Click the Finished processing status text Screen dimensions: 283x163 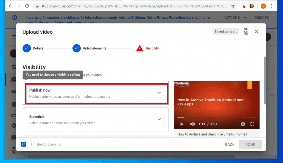[46, 144]
